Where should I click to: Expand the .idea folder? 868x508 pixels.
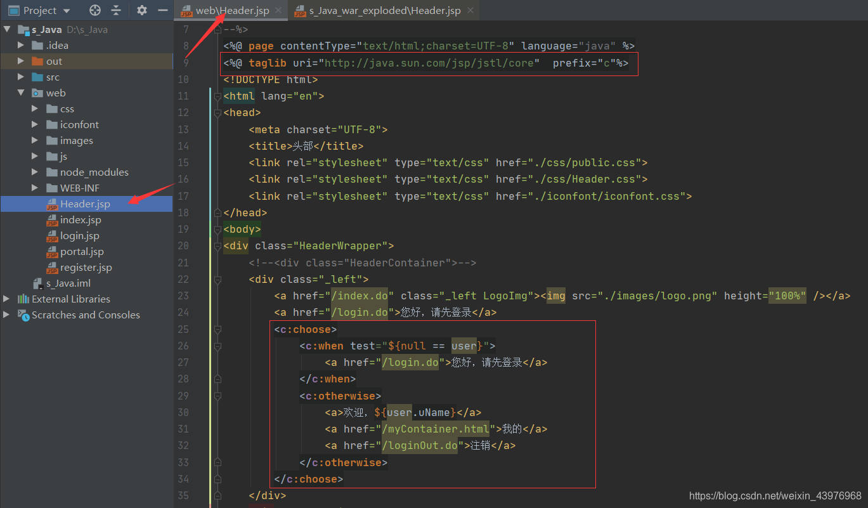click(x=21, y=45)
